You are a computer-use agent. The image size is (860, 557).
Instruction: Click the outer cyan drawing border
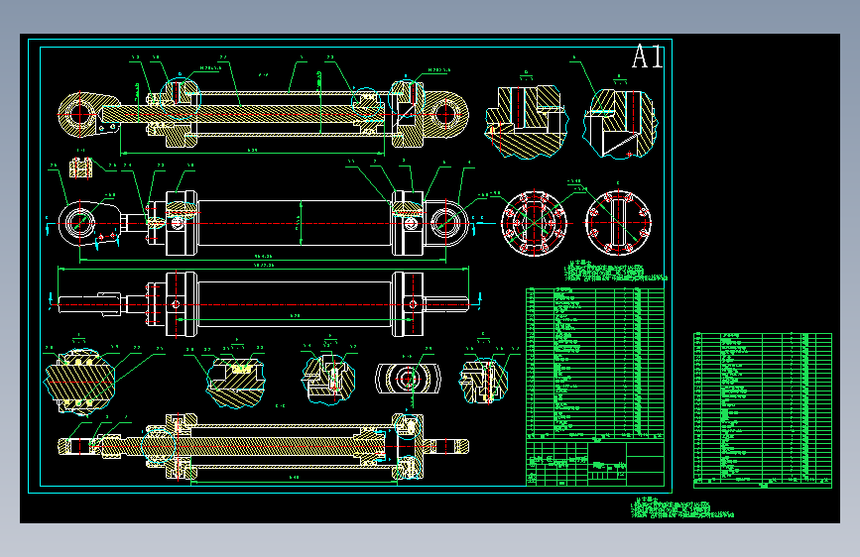(350, 266)
